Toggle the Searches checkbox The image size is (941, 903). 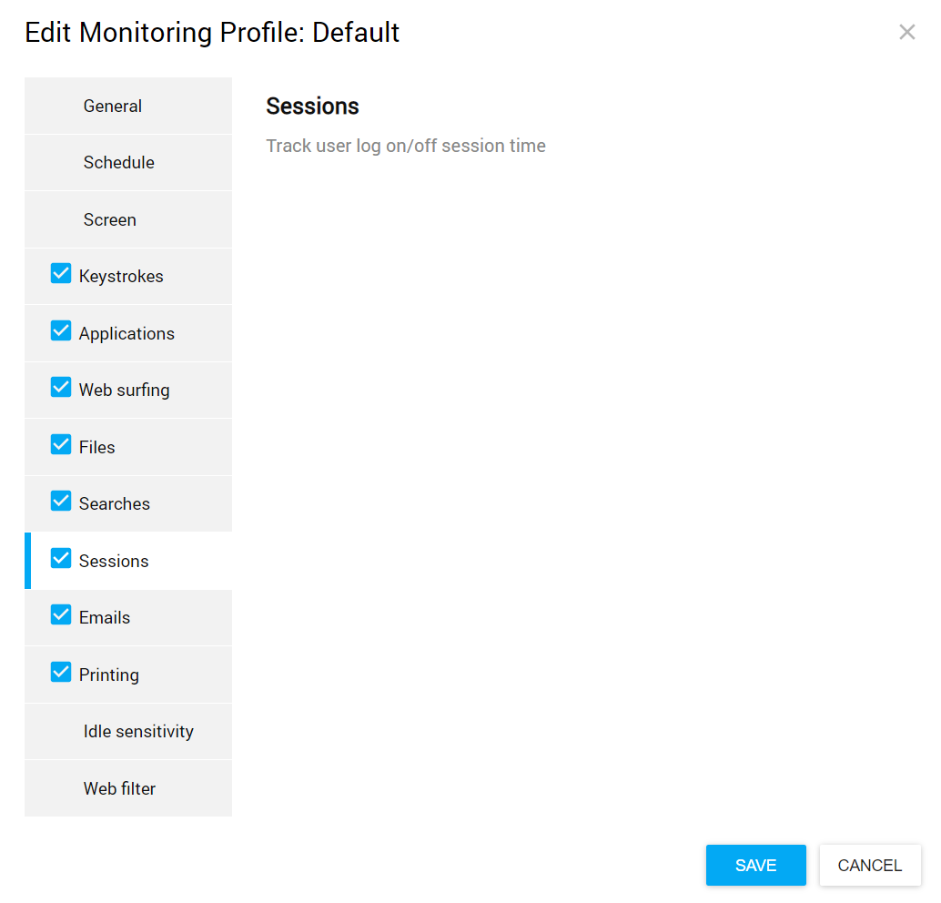pyautogui.click(x=61, y=502)
